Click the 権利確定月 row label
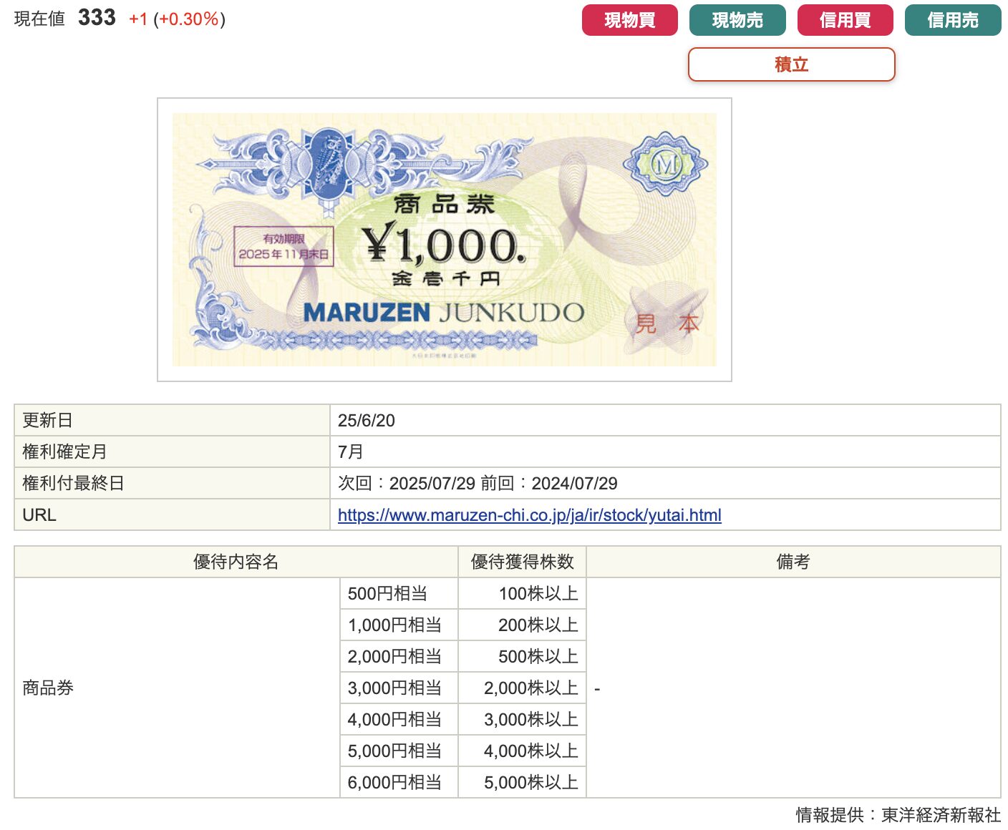 (172, 452)
